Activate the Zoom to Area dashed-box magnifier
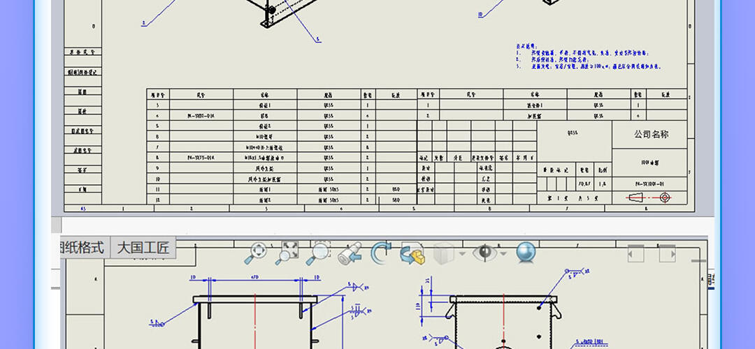The width and height of the screenshot is (755, 349). pyautogui.click(x=318, y=253)
